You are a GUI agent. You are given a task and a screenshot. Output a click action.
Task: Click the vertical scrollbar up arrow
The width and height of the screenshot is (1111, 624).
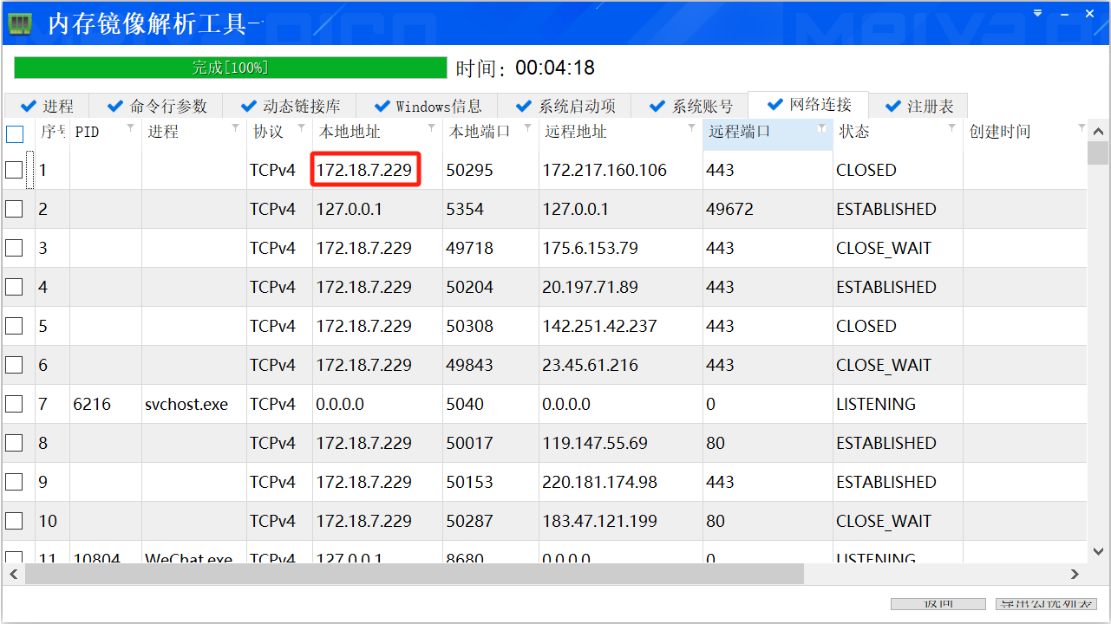(1098, 132)
